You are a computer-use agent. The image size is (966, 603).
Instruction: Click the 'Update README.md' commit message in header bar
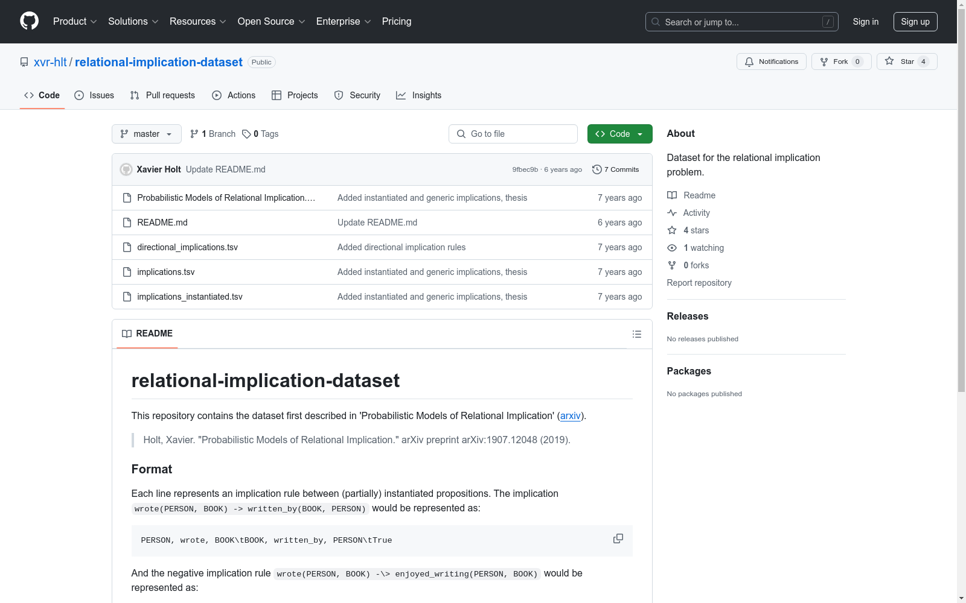226,169
